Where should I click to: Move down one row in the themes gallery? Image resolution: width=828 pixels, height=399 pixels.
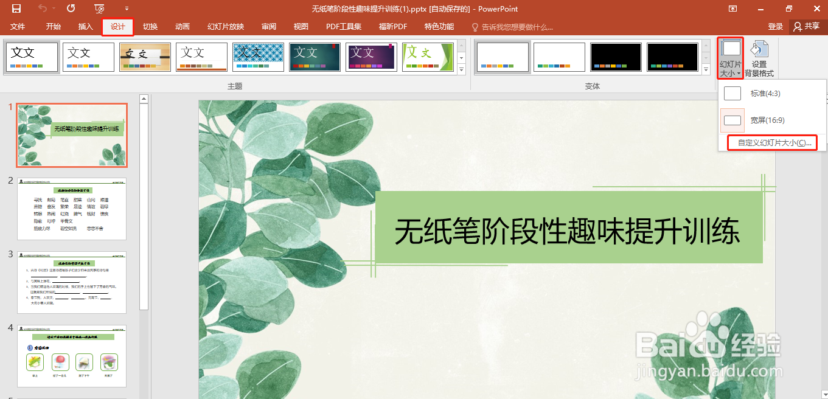(461, 58)
